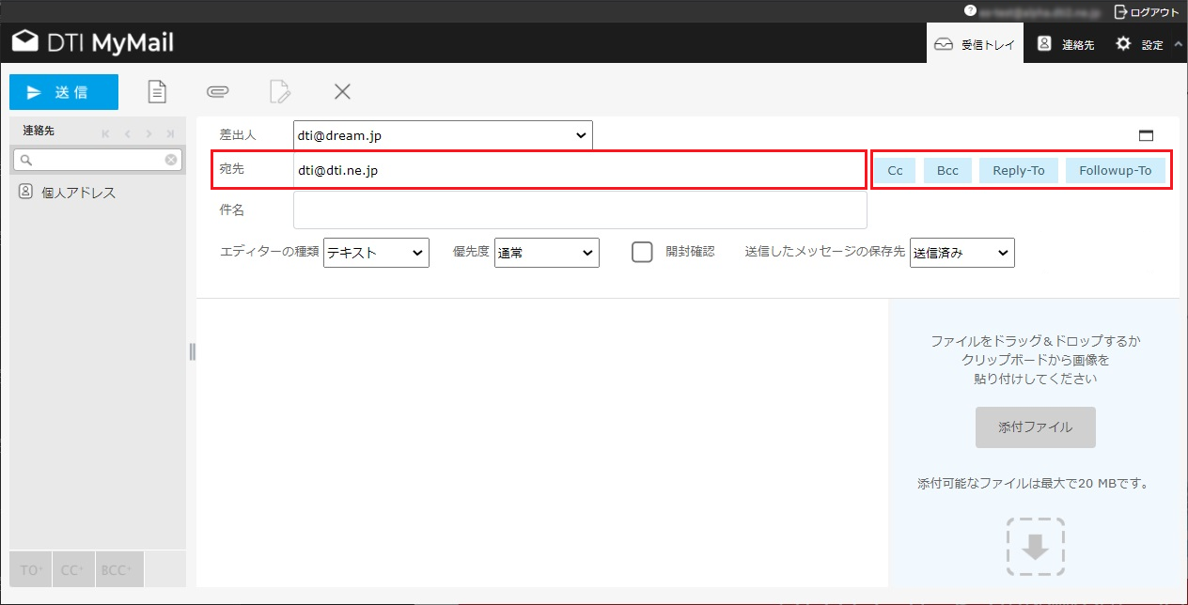The width and height of the screenshot is (1188, 605).
Task: Open the 連絡先 tab
Action: (x=1066, y=44)
